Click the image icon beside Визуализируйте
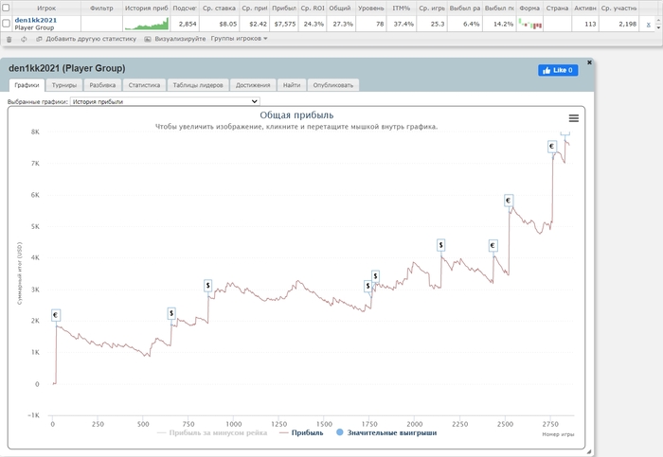This screenshot has height=457, width=663. pos(147,39)
